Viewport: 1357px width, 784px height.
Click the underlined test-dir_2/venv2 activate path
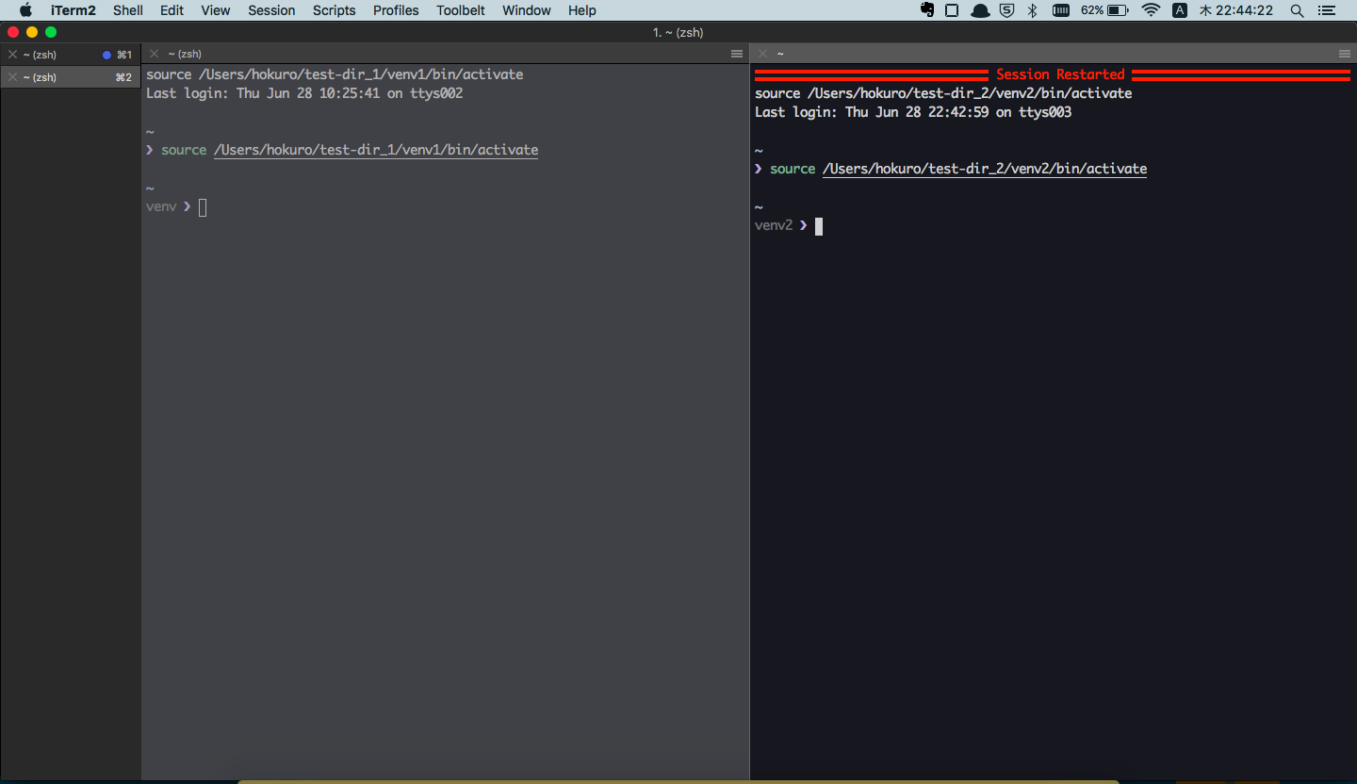(x=985, y=169)
